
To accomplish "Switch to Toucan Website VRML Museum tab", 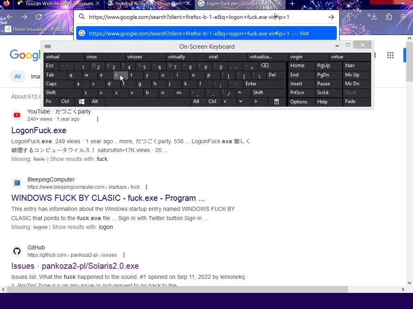I will click(x=58, y=4).
